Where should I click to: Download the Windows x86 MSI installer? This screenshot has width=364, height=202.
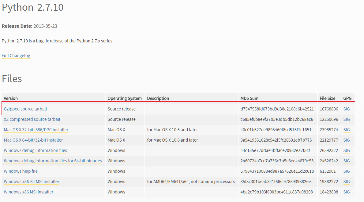point(28,192)
